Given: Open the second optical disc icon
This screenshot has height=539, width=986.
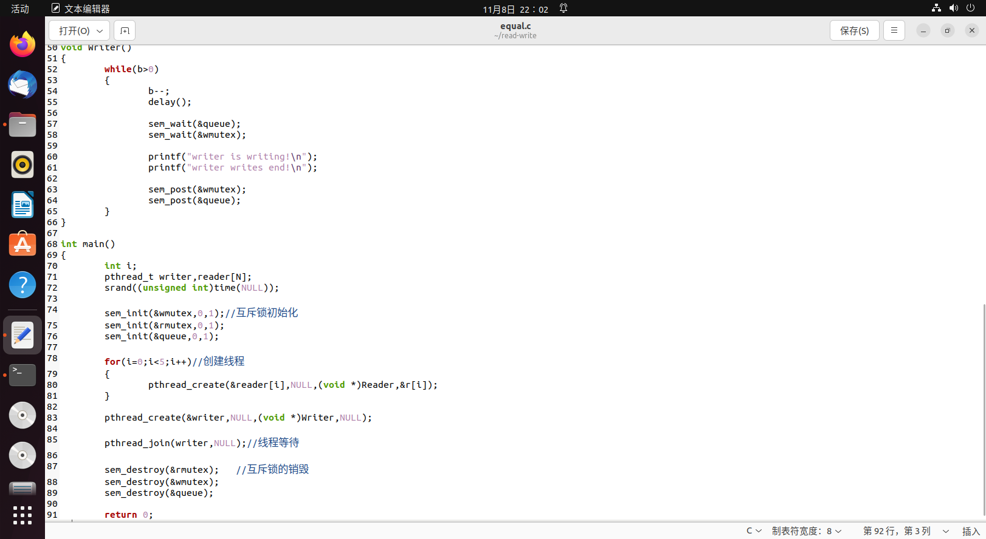Looking at the screenshot, I should click(x=22, y=455).
